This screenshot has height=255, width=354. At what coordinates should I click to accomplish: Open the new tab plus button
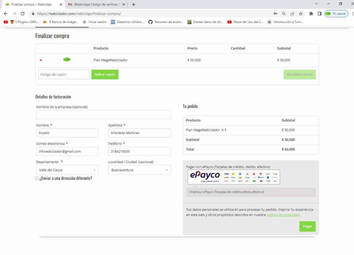click(x=134, y=4)
